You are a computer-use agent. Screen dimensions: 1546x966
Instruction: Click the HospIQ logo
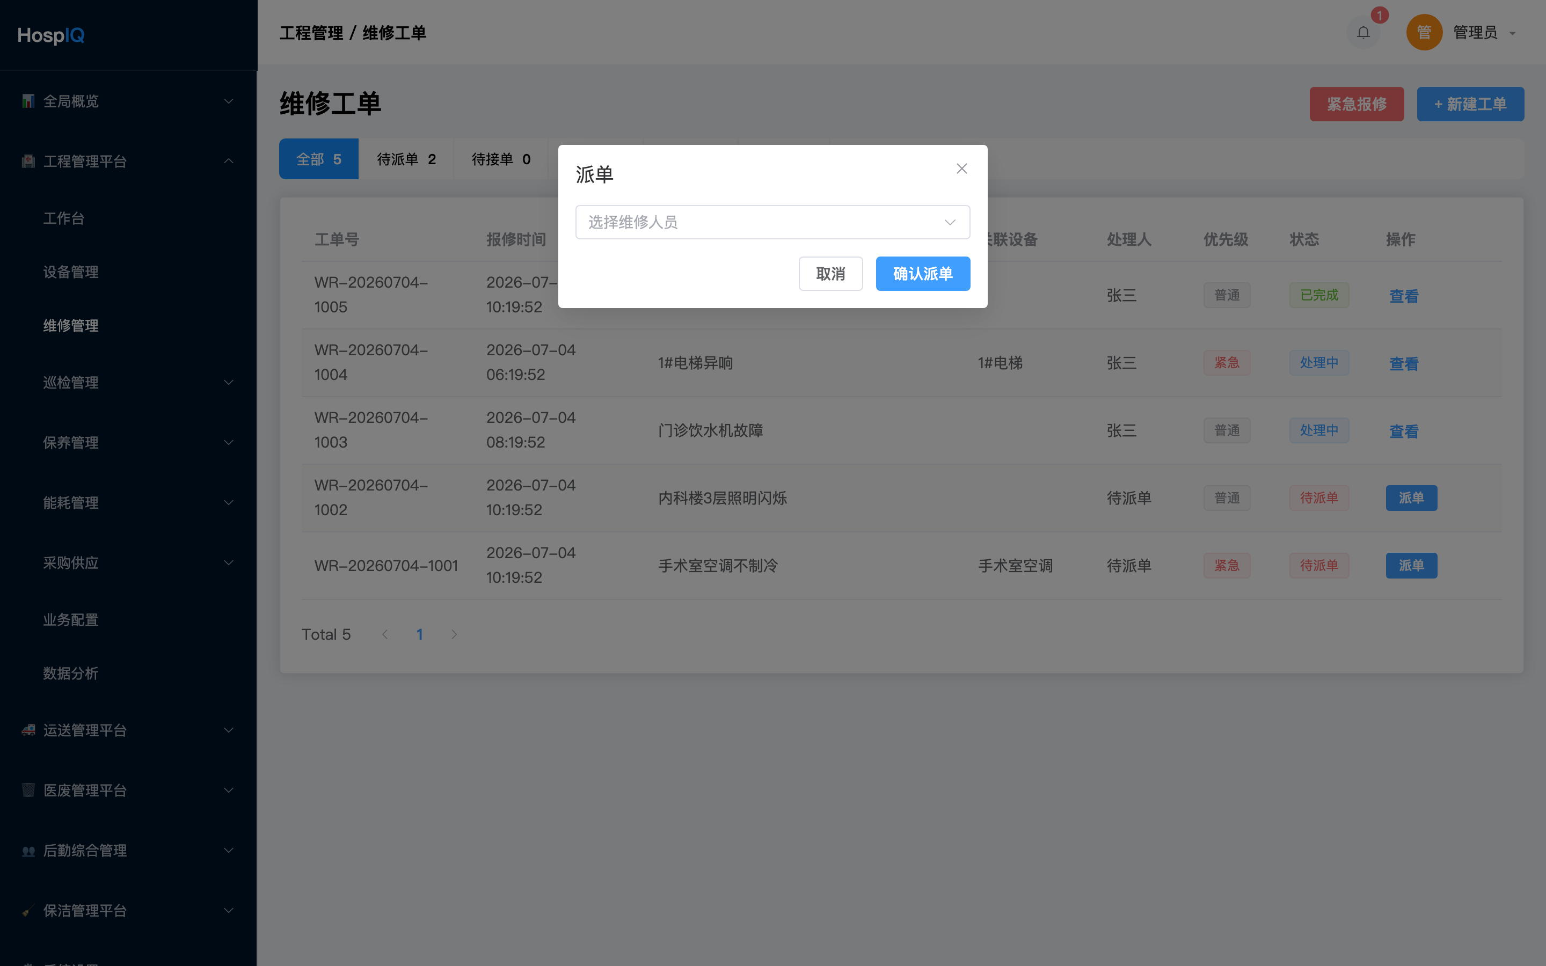pos(51,35)
